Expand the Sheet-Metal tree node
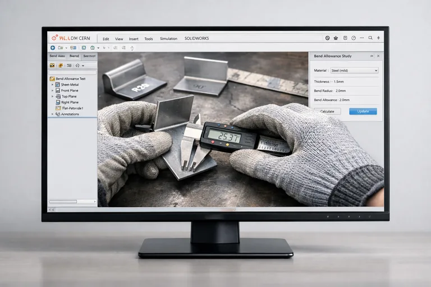This screenshot has width=431, height=287. coord(53,85)
